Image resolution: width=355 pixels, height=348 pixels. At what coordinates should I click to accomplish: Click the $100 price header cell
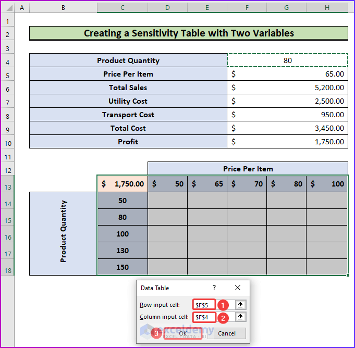[x=327, y=184]
